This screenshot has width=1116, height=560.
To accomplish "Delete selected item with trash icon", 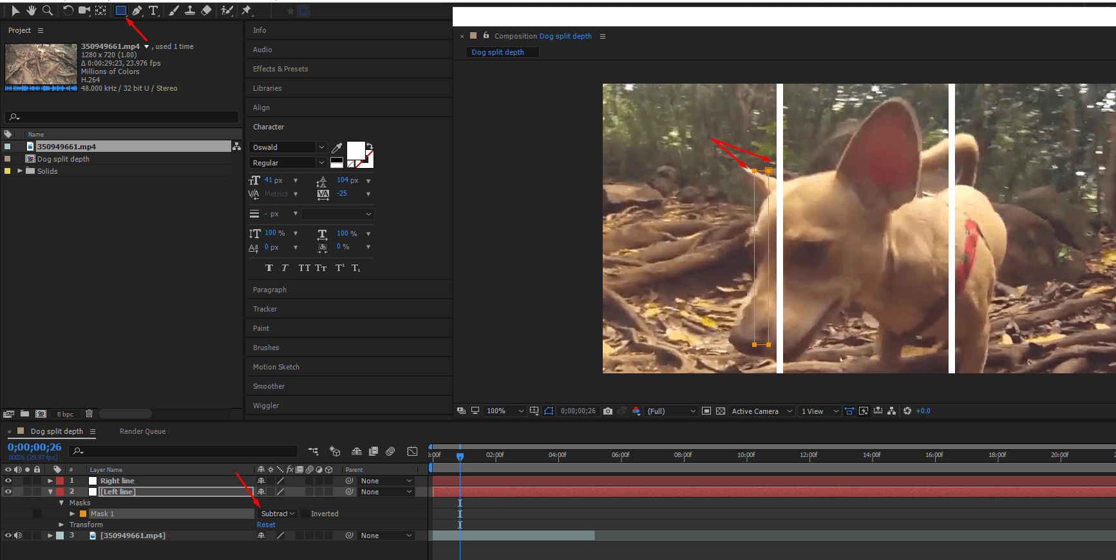I will pyautogui.click(x=90, y=414).
